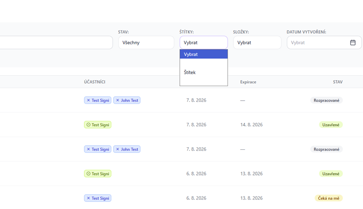Image resolution: width=363 pixels, height=209 pixels.
Task: Open the Složky dropdown
Action: (257, 42)
